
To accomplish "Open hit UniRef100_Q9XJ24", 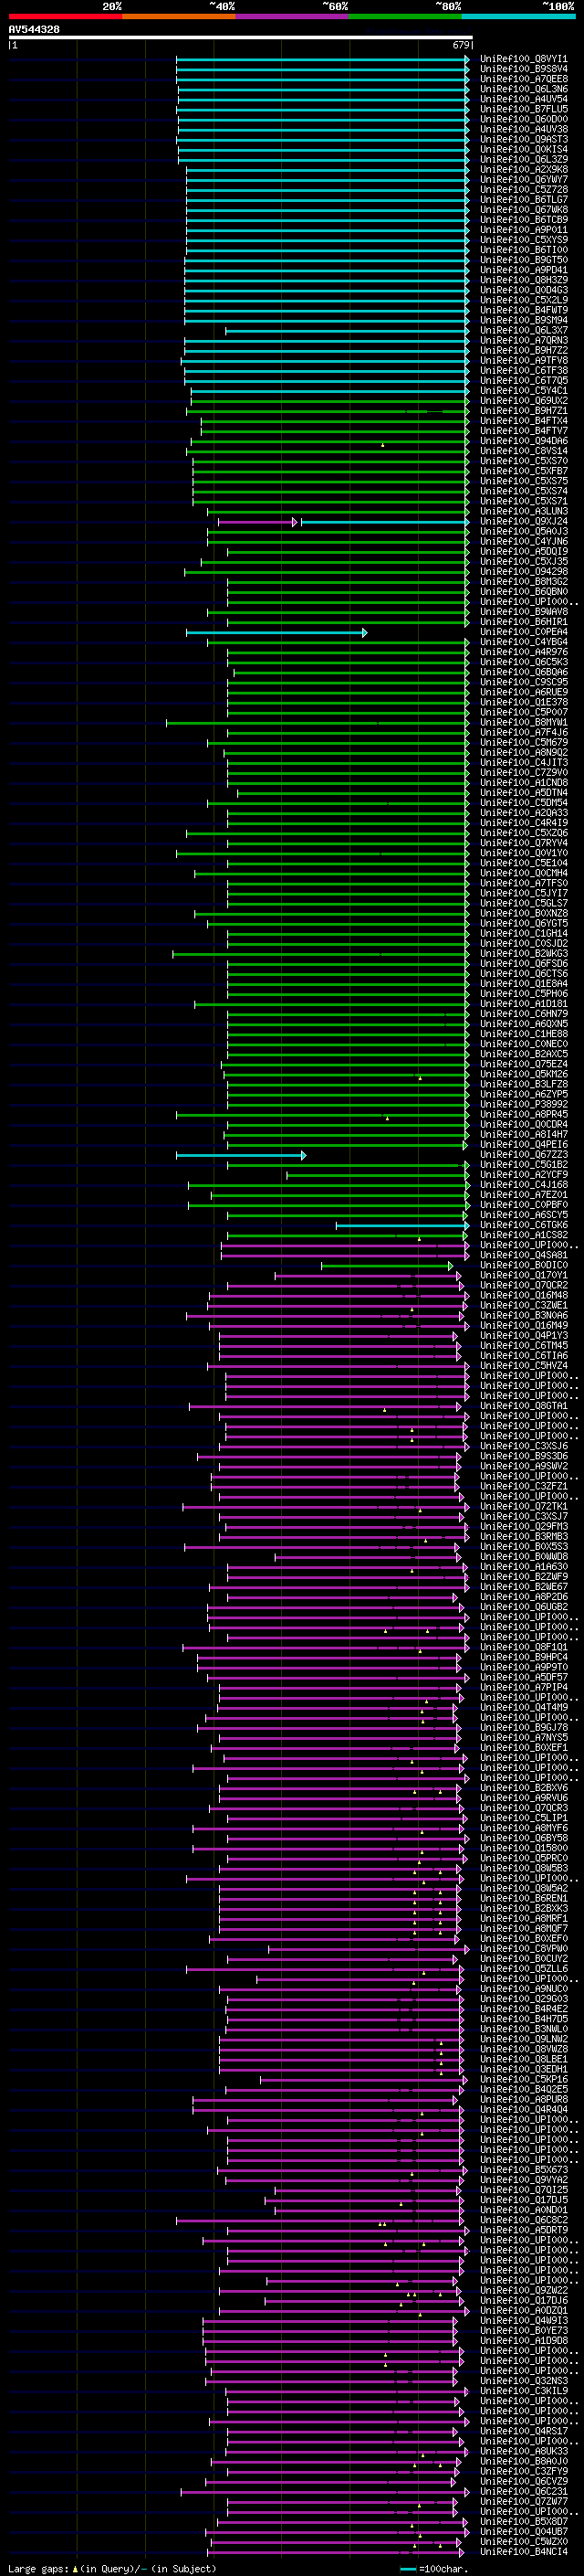I will 524,521.
